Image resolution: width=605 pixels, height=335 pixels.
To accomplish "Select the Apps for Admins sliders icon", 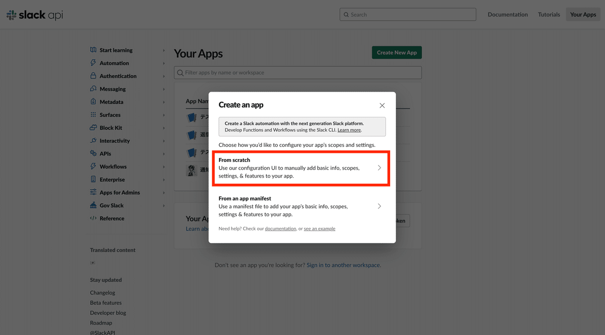I will pyautogui.click(x=93, y=192).
